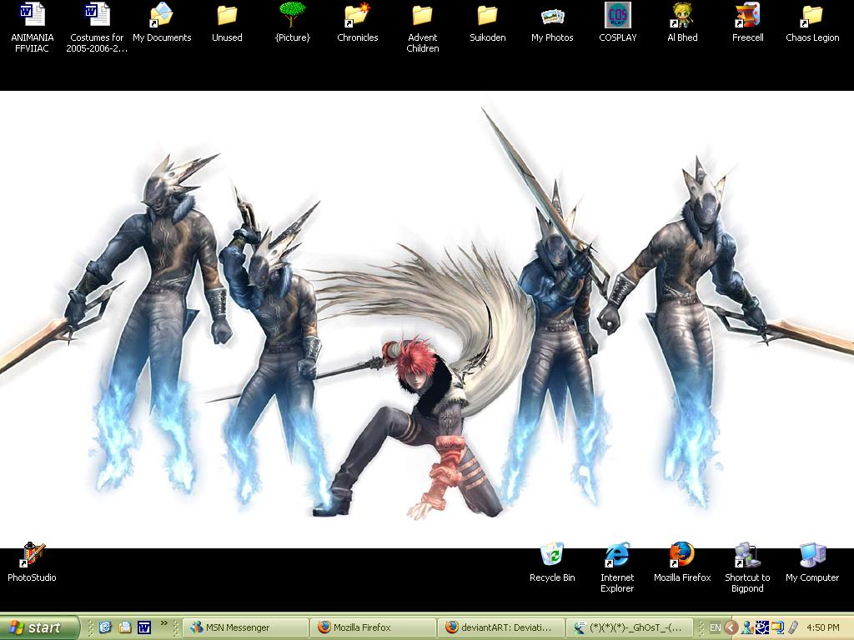The image size is (854, 640).
Task: Open the ANIMANIA FFVIIAC Word document
Action: (x=32, y=15)
